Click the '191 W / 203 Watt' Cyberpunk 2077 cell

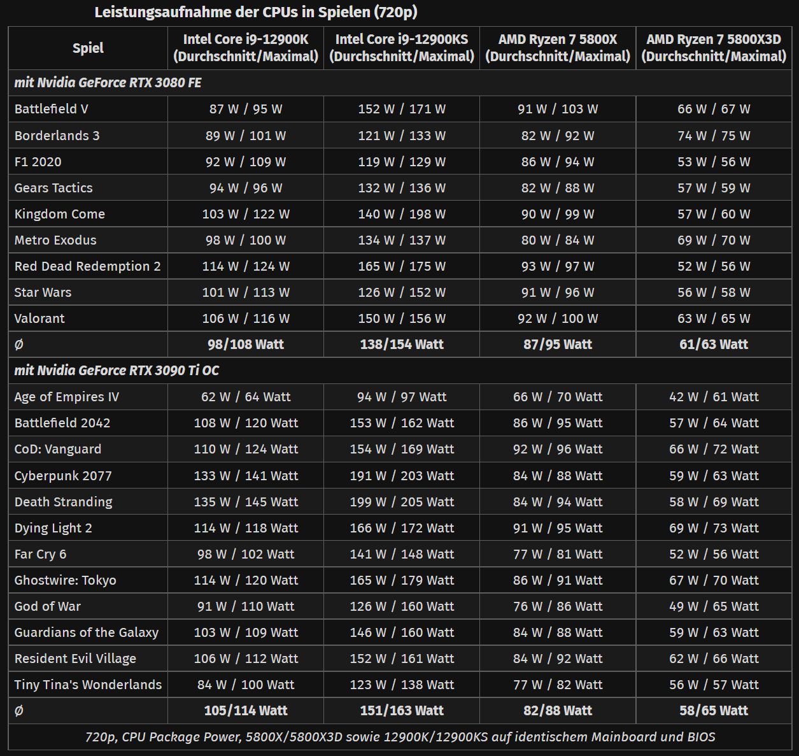click(x=402, y=476)
